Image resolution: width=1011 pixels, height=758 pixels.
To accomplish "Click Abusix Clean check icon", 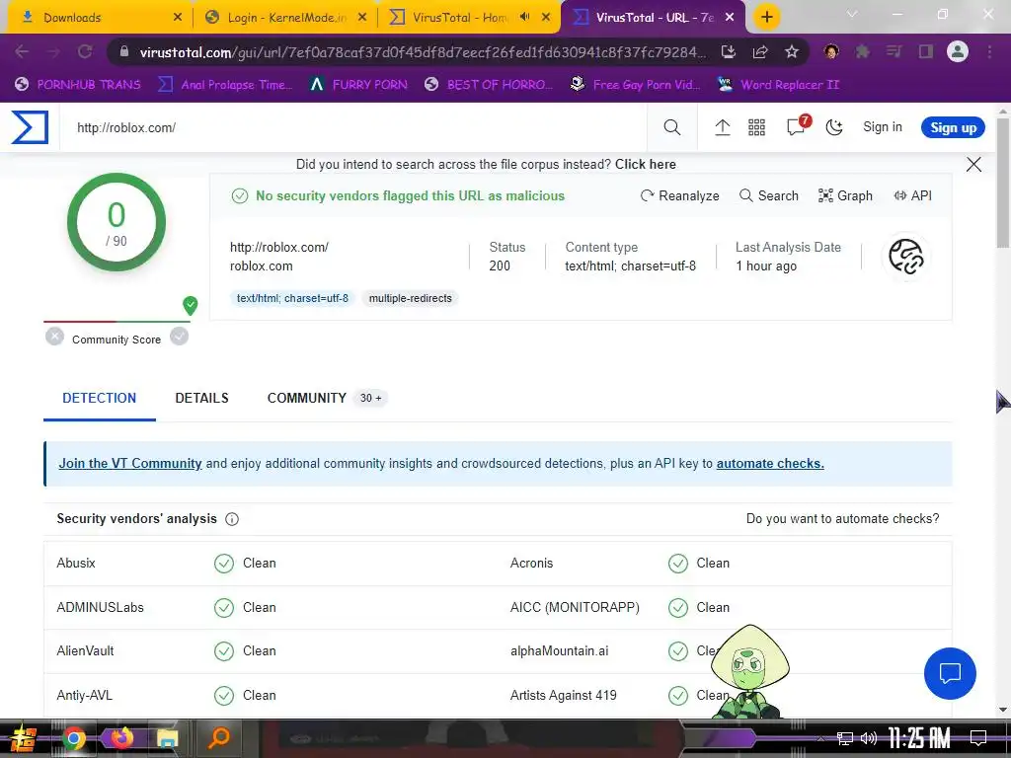I will [224, 564].
